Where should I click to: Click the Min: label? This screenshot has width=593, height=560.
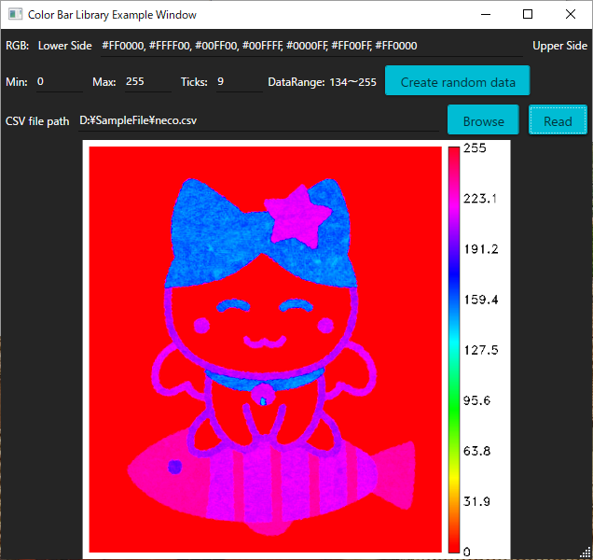[16, 82]
